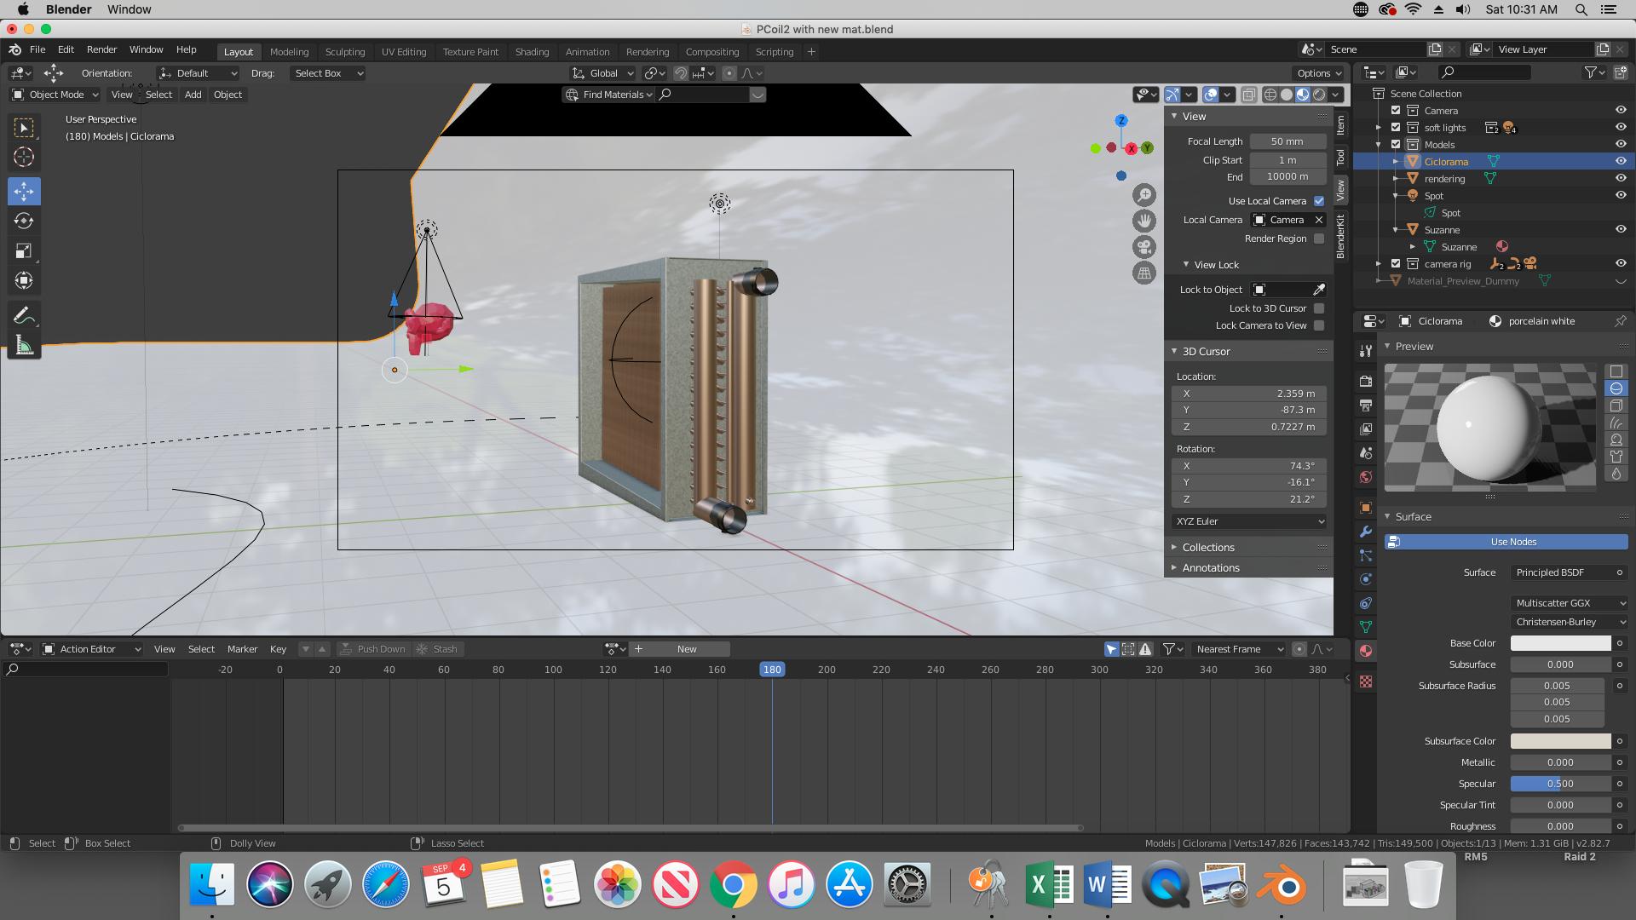This screenshot has width=1636, height=920.
Task: Uncheck the Use Local Camera checkbox
Action: (x=1319, y=201)
